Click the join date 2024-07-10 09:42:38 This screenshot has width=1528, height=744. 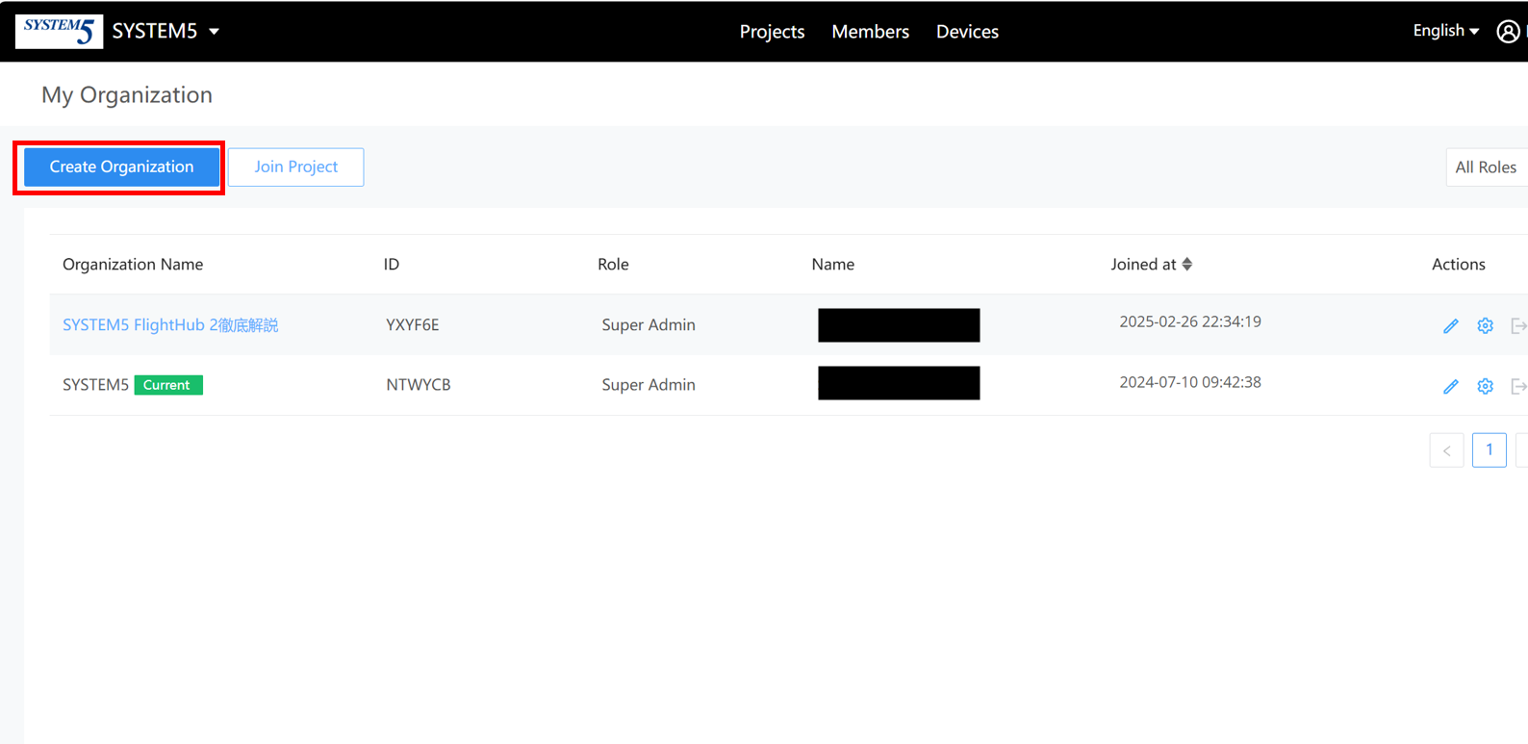[x=1190, y=382]
